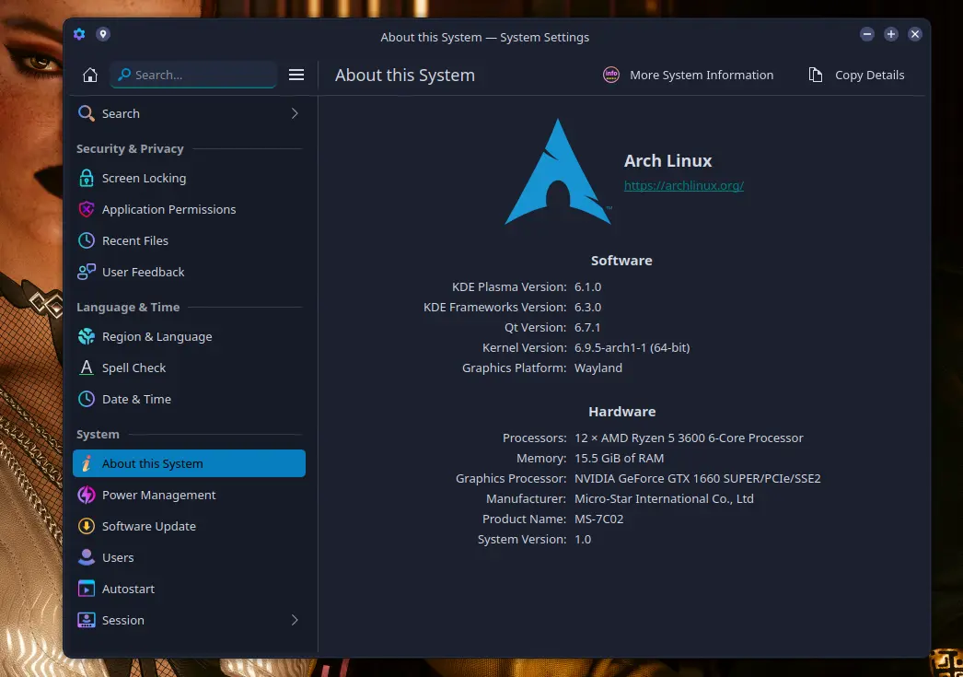Image resolution: width=963 pixels, height=677 pixels.
Task: Select Recent Files in sidebar
Action: tap(189, 240)
